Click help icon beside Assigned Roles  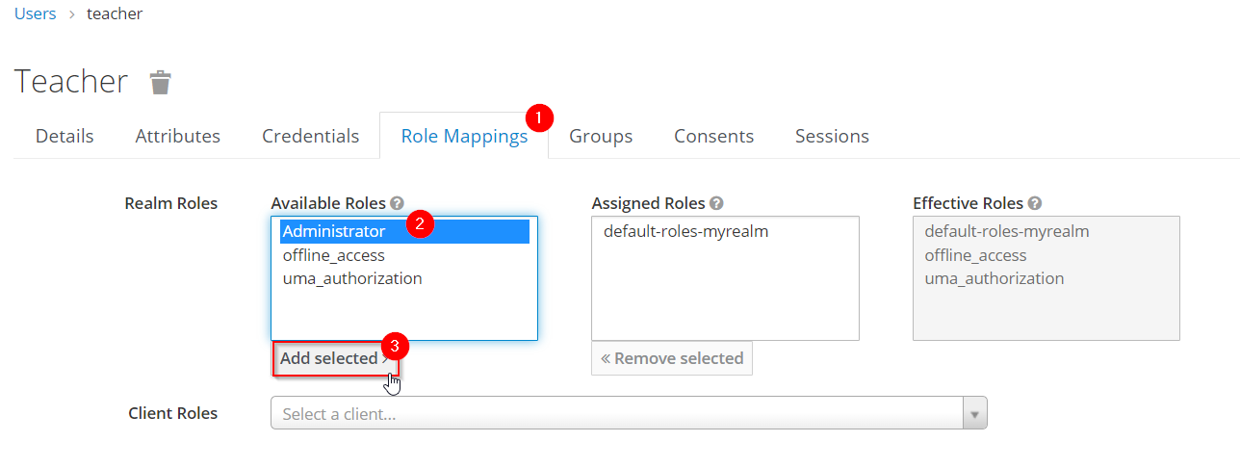[716, 204]
